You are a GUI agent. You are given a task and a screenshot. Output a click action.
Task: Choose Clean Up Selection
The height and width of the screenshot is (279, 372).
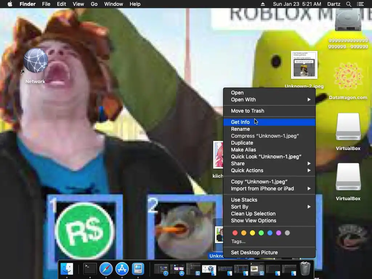point(269,214)
